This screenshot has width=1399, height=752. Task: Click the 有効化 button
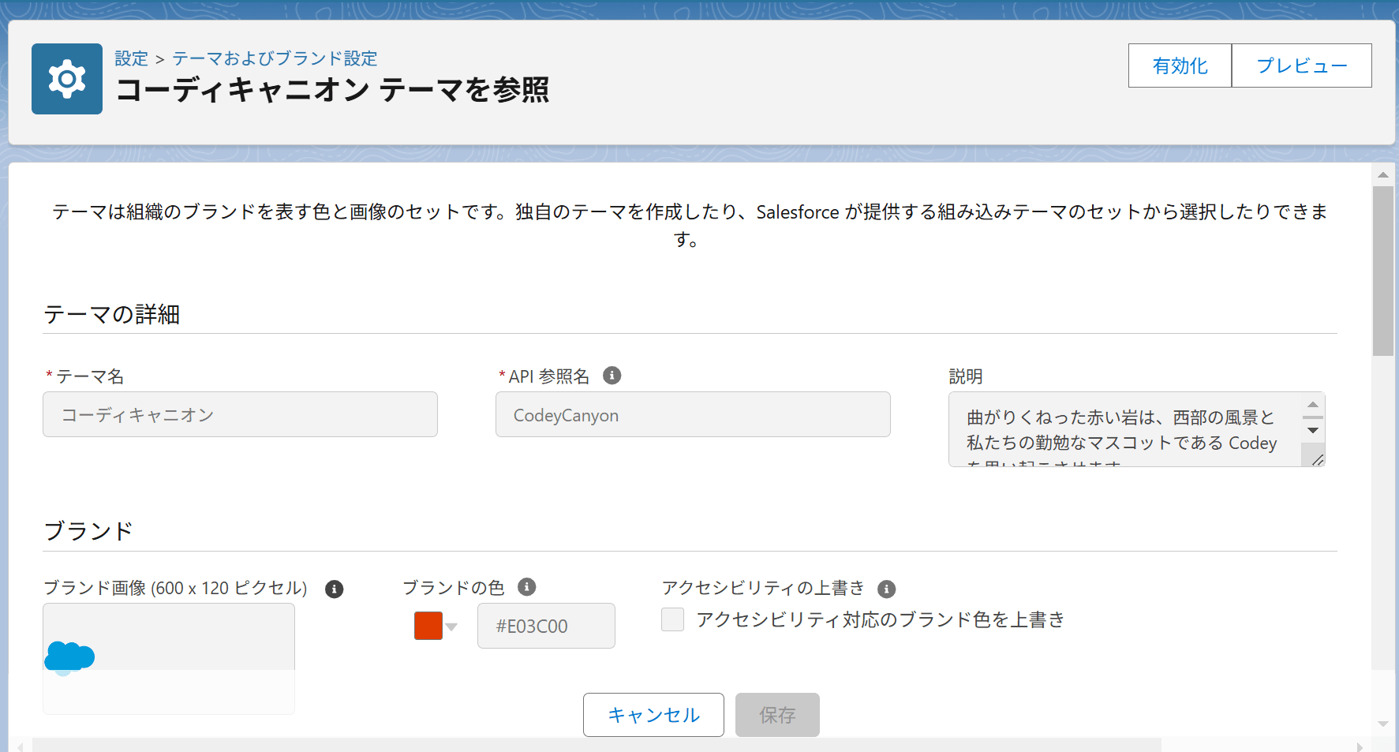click(x=1180, y=65)
